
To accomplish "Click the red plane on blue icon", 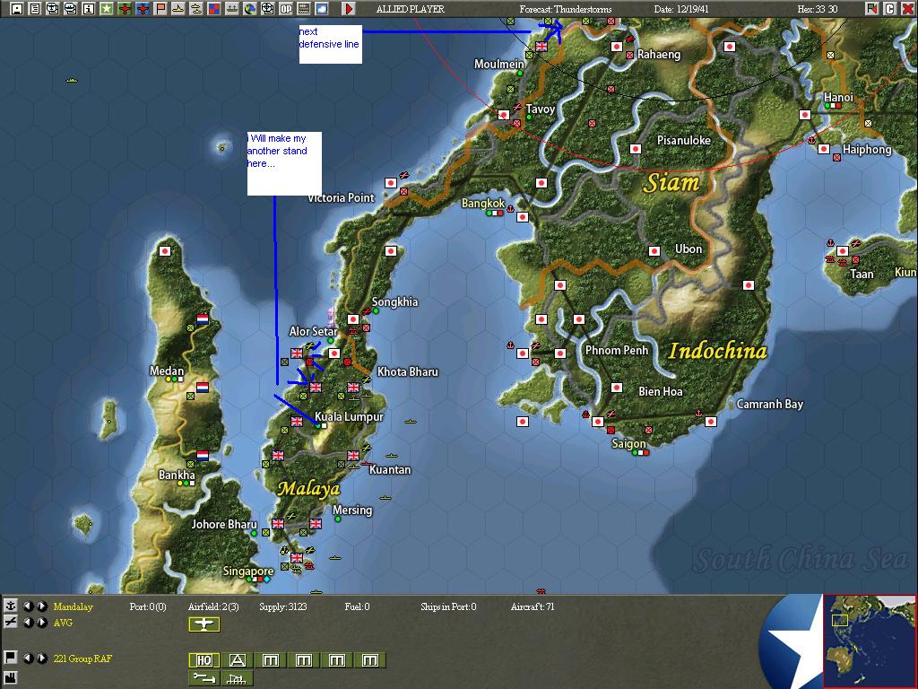I will point(143,9).
